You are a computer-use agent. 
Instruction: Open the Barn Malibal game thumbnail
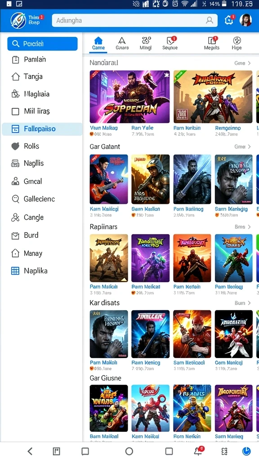(x=109, y=408)
